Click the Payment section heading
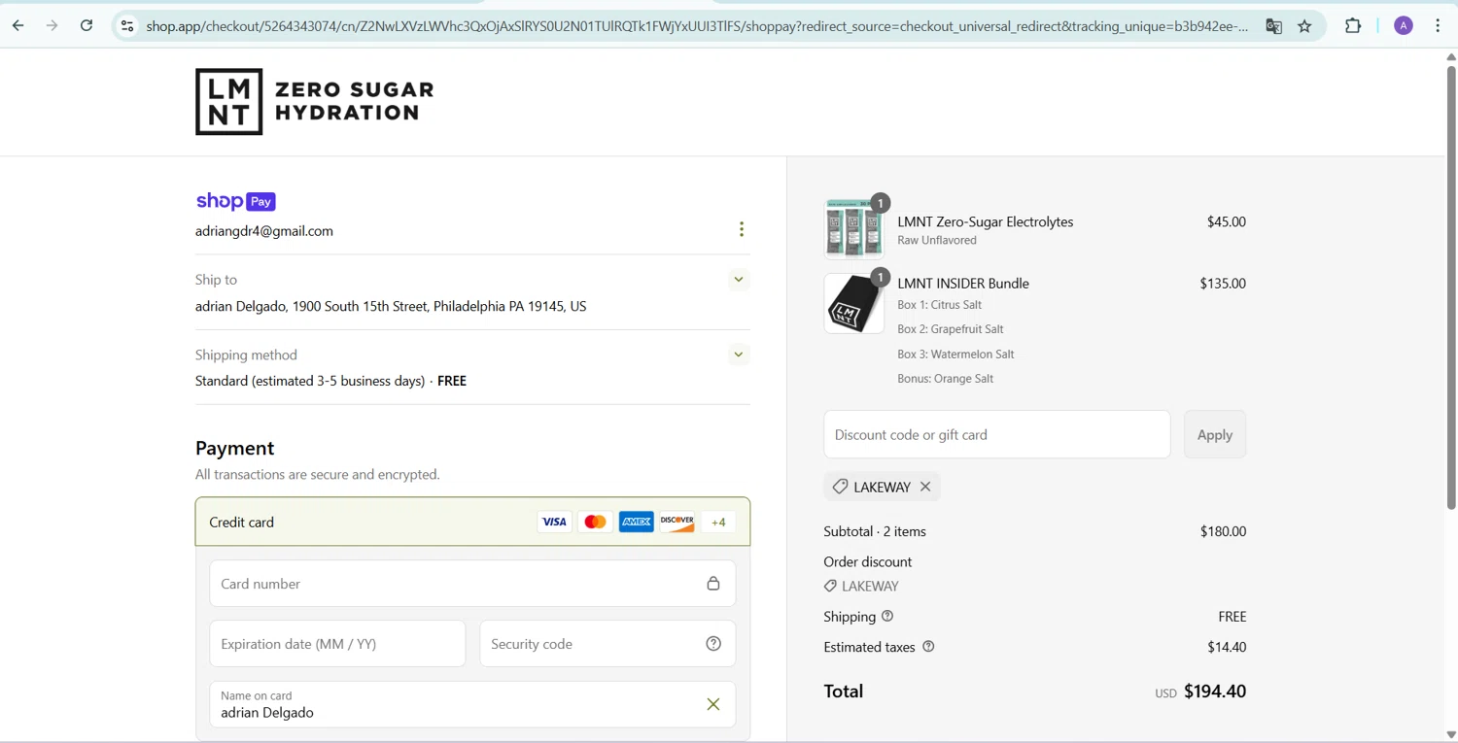Screen dimensions: 1458x743 pyautogui.click(x=235, y=448)
